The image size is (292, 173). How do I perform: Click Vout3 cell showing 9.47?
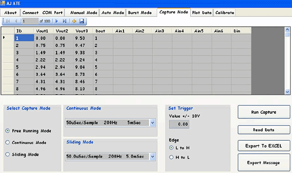(83, 45)
